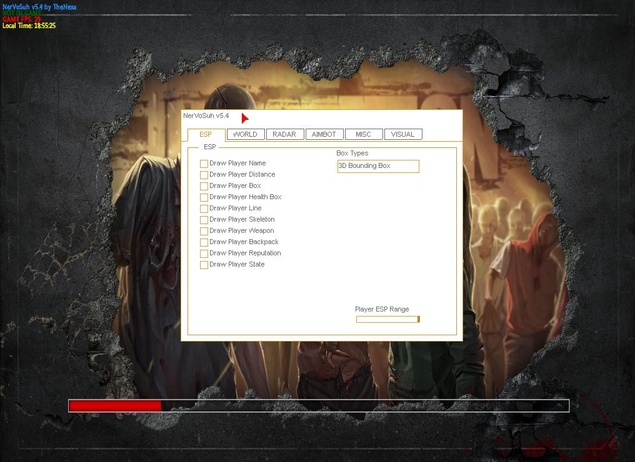635x462 pixels.
Task: Click the Box Types label
Action: (352, 153)
